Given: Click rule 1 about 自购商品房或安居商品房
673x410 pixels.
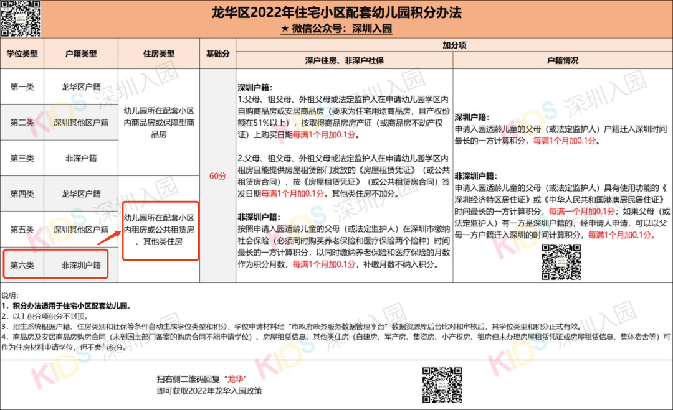Looking at the screenshot, I should click(344, 117).
